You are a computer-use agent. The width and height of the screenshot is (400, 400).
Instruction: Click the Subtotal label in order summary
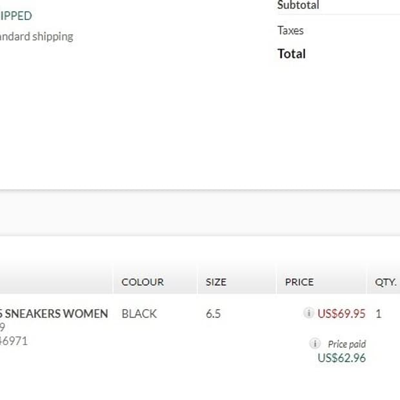tap(298, 5)
